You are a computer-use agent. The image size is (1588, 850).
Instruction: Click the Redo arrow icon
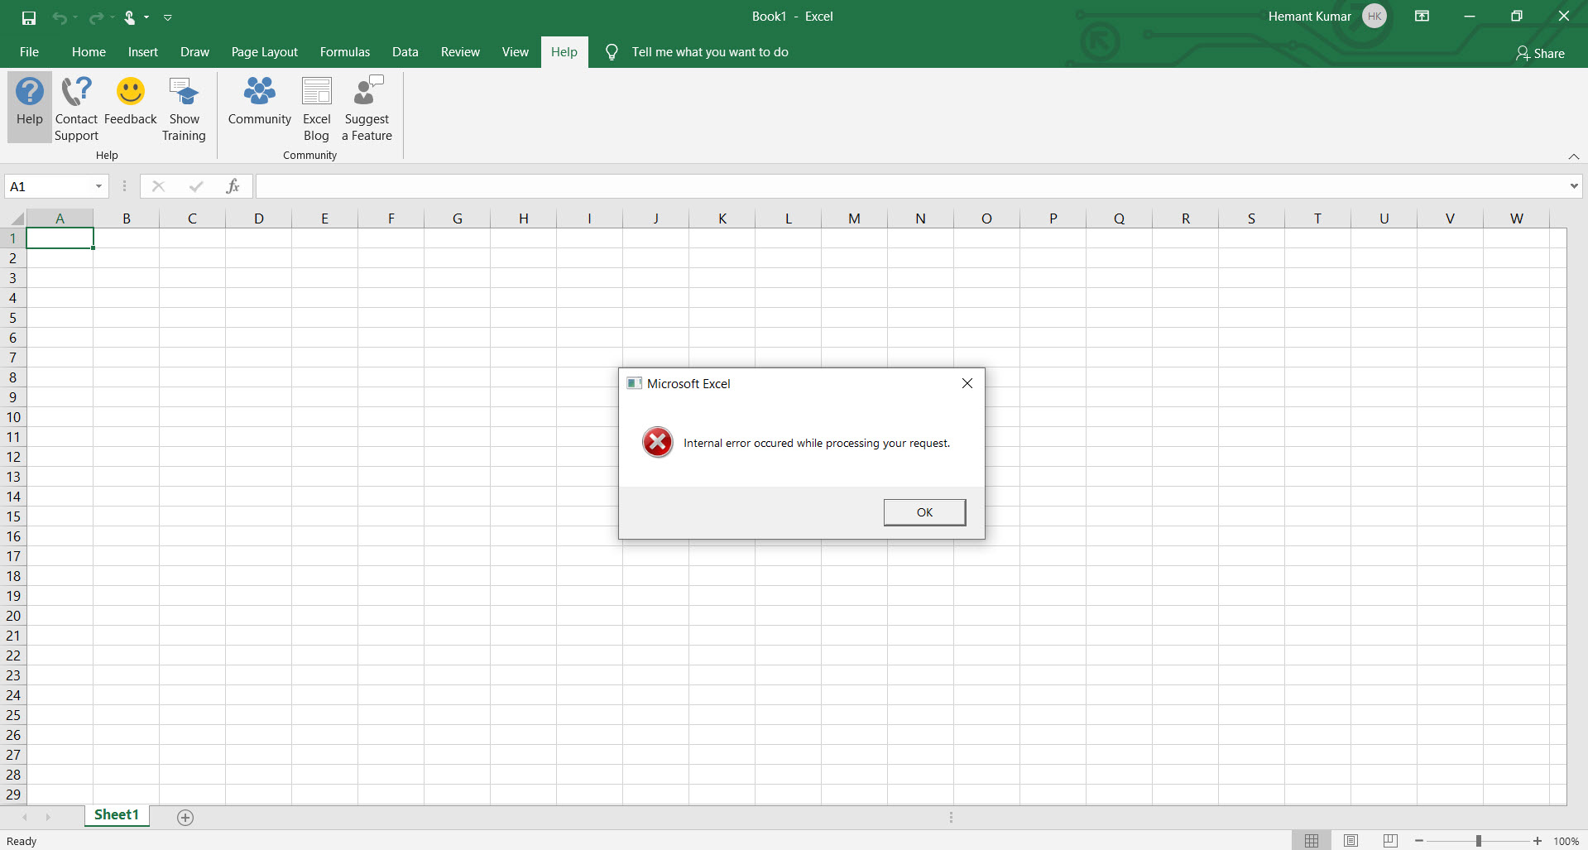point(96,17)
